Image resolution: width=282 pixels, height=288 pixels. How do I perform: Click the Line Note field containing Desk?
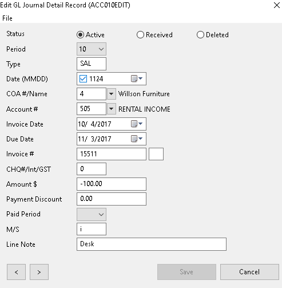[x=152, y=244]
